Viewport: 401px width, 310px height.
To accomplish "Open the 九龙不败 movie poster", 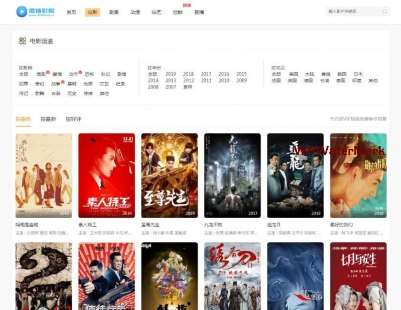I will point(233,176).
